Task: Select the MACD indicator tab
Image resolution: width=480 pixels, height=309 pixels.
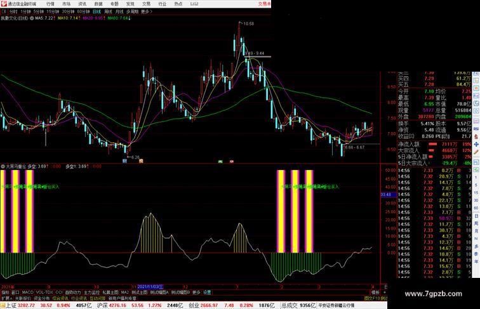Action: tap(27, 293)
